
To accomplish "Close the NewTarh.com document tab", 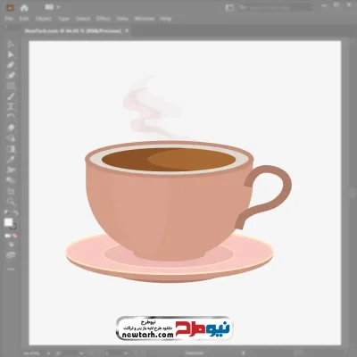I will [127, 30].
